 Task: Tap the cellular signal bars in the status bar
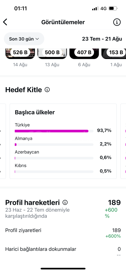click(x=95, y=9)
